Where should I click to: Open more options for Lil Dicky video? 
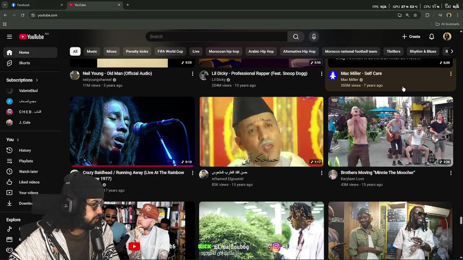(322, 74)
